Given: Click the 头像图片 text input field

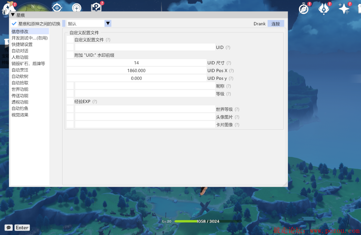Looking at the screenshot, I should pyautogui.click(x=145, y=117).
